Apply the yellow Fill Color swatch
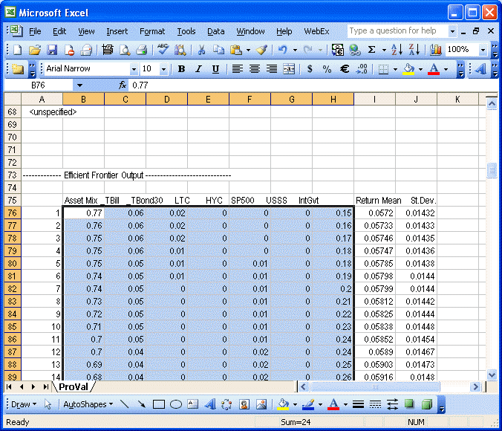 coord(408,69)
